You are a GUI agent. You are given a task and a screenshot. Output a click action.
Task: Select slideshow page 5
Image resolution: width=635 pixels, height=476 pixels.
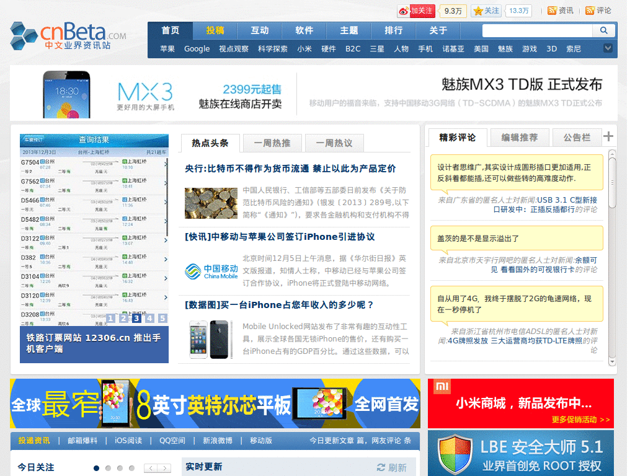[x=162, y=318]
